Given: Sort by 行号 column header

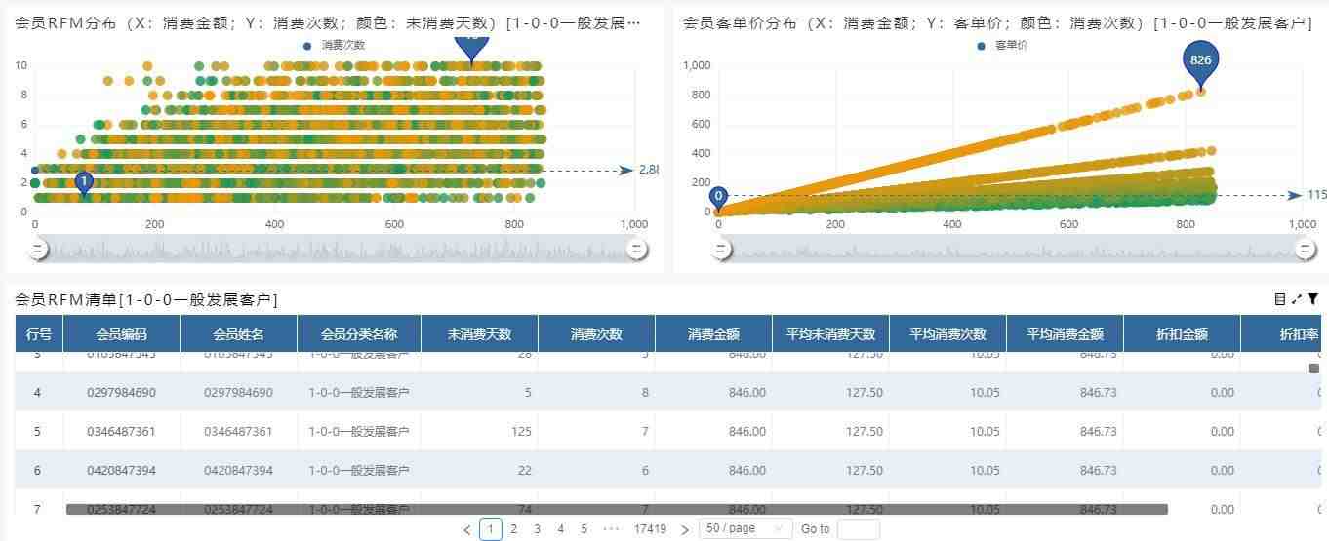Looking at the screenshot, I should [x=39, y=334].
